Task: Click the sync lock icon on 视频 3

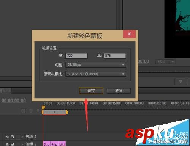Action: pyautogui.click(x=13, y=137)
